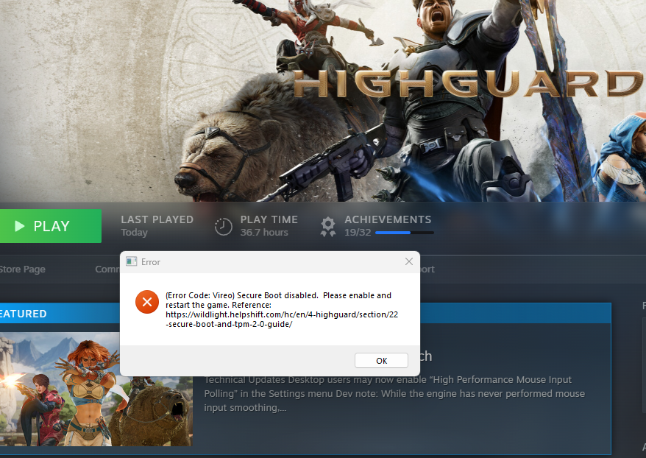Click the red error cross icon

coord(147,302)
